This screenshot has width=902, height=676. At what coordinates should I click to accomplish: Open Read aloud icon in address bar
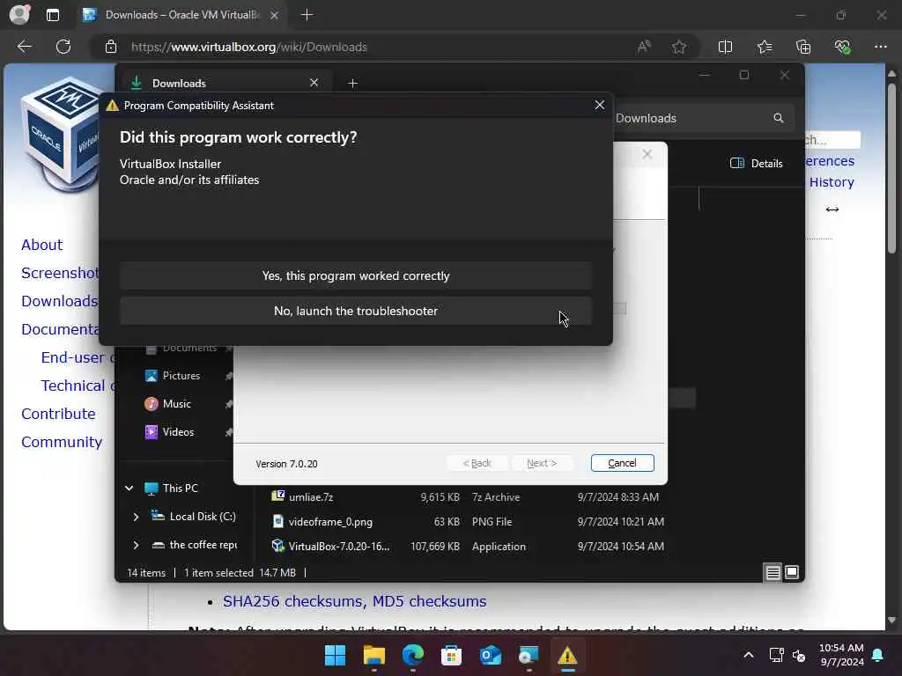click(x=644, y=47)
